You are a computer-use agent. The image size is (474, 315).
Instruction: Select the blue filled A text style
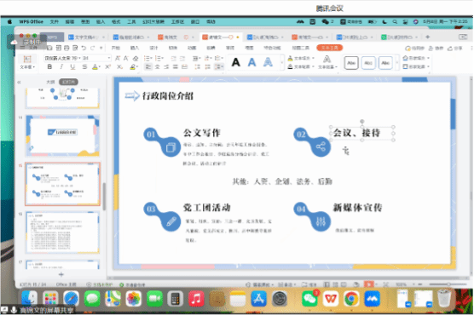251,62
